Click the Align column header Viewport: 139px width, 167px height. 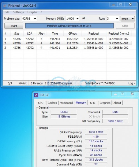(x=41, y=34)
